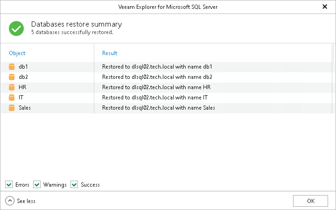
Task: Uncheck the Warnings filter checkbox
Action: pyautogui.click(x=37, y=185)
